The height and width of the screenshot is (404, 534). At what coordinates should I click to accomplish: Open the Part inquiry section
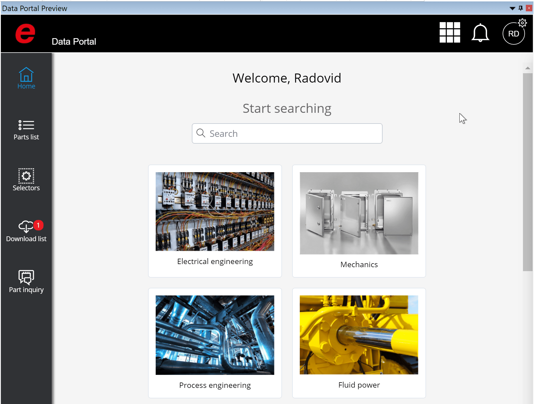(x=26, y=282)
